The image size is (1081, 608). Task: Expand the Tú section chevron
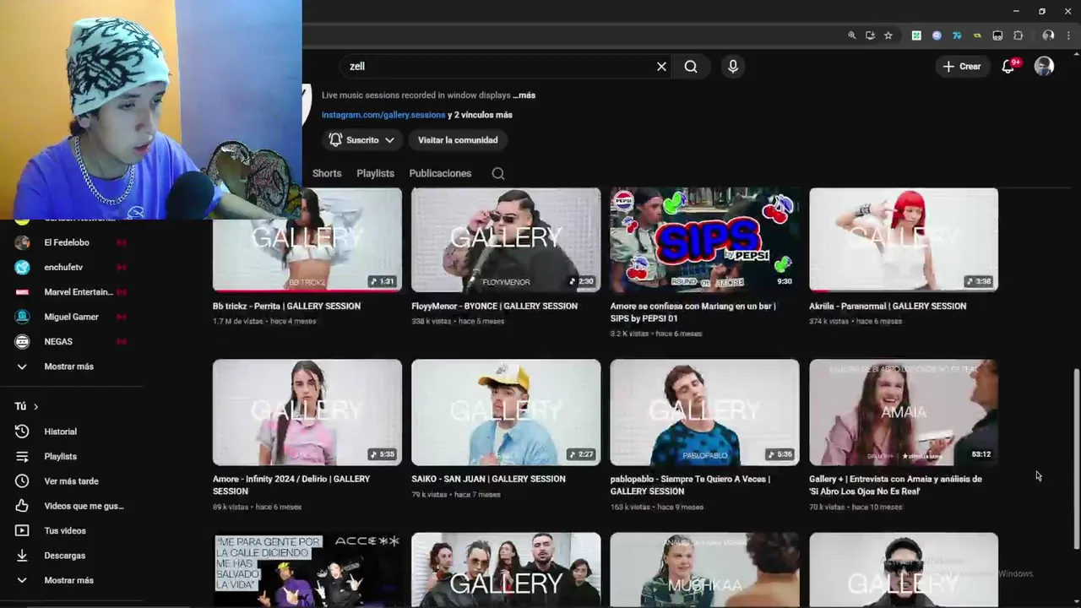click(35, 407)
